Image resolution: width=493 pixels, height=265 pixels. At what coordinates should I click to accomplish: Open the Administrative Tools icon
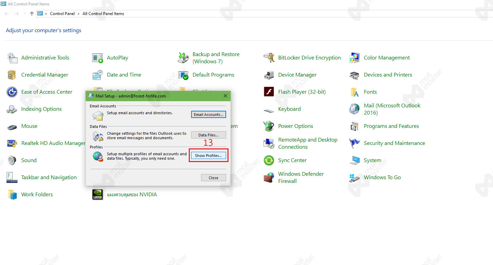(x=12, y=58)
